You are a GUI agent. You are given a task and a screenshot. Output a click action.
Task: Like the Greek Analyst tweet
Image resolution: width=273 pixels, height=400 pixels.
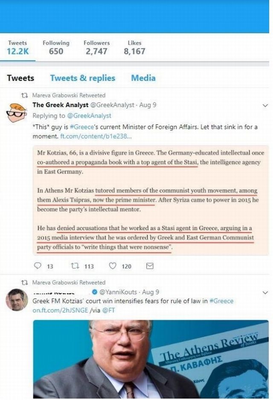coord(113,266)
